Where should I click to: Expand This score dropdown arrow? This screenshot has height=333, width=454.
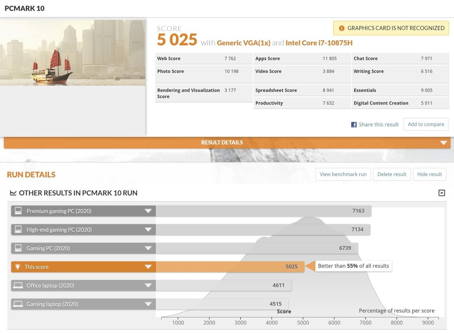tap(148, 267)
